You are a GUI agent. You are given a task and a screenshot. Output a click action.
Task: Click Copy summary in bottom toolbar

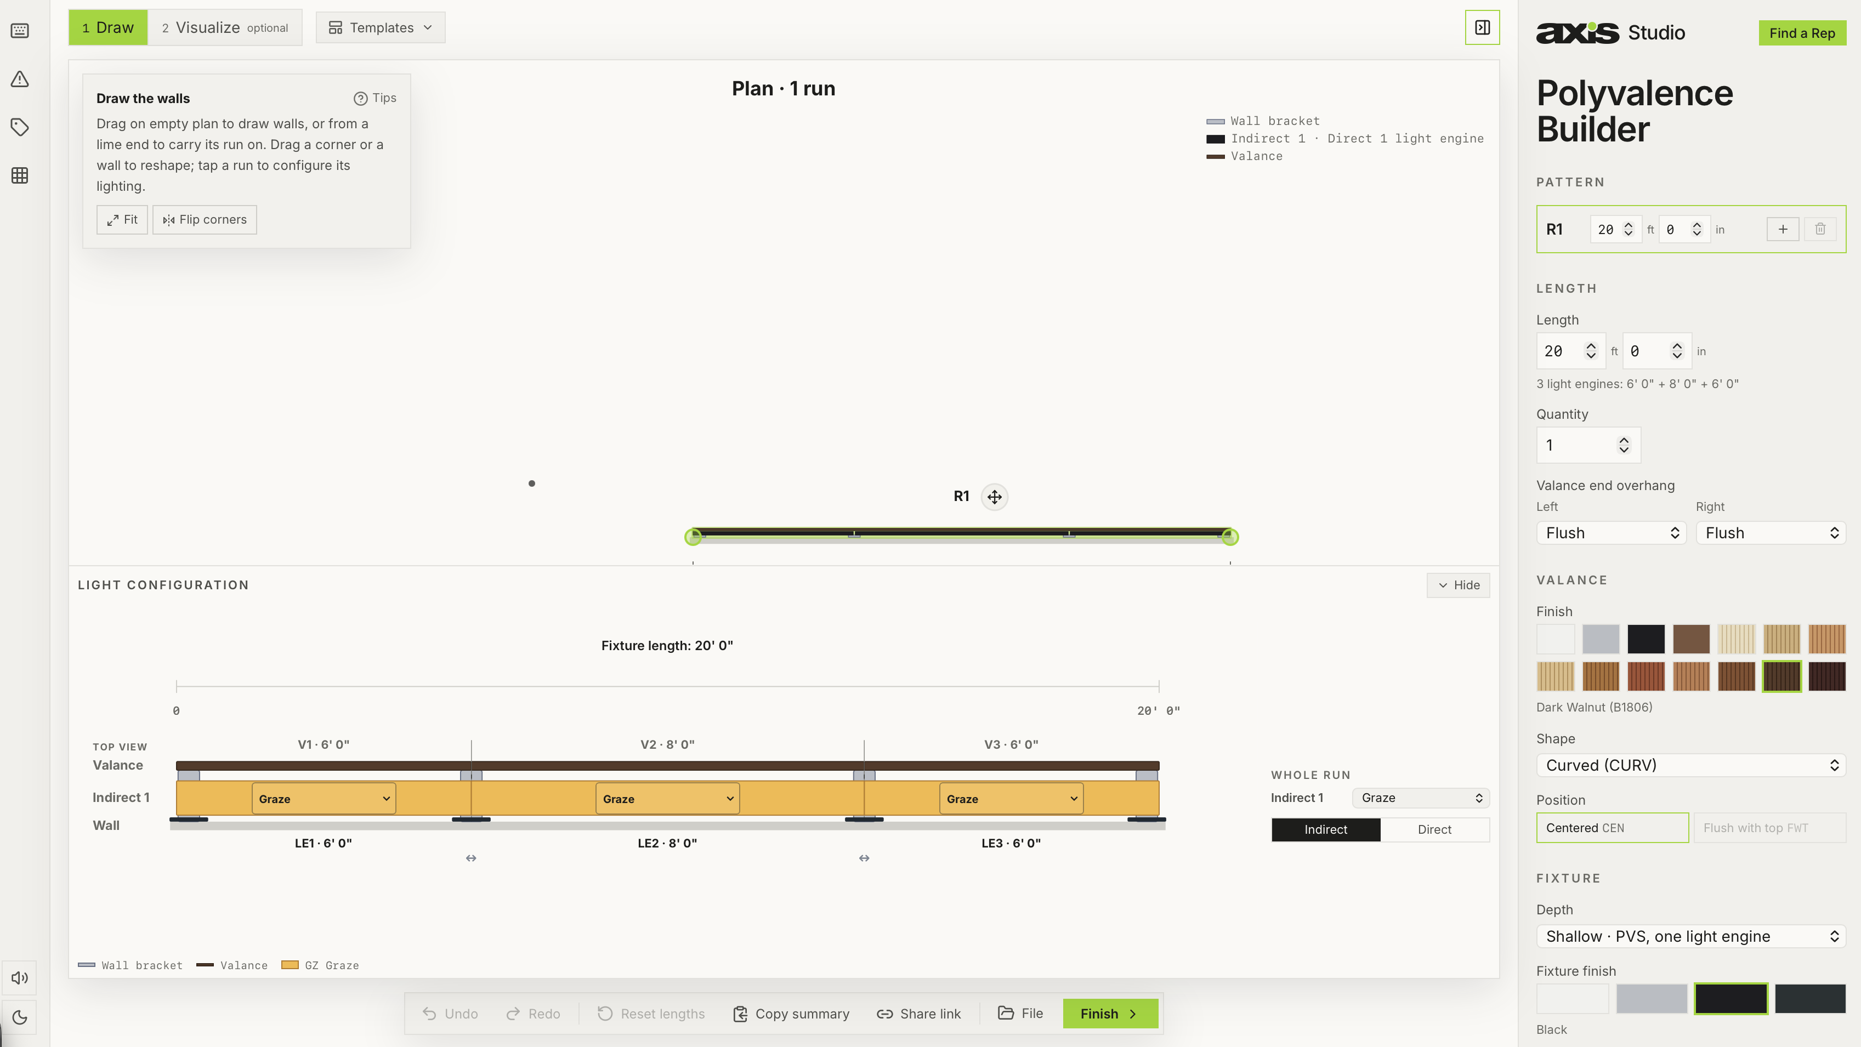tap(791, 1014)
